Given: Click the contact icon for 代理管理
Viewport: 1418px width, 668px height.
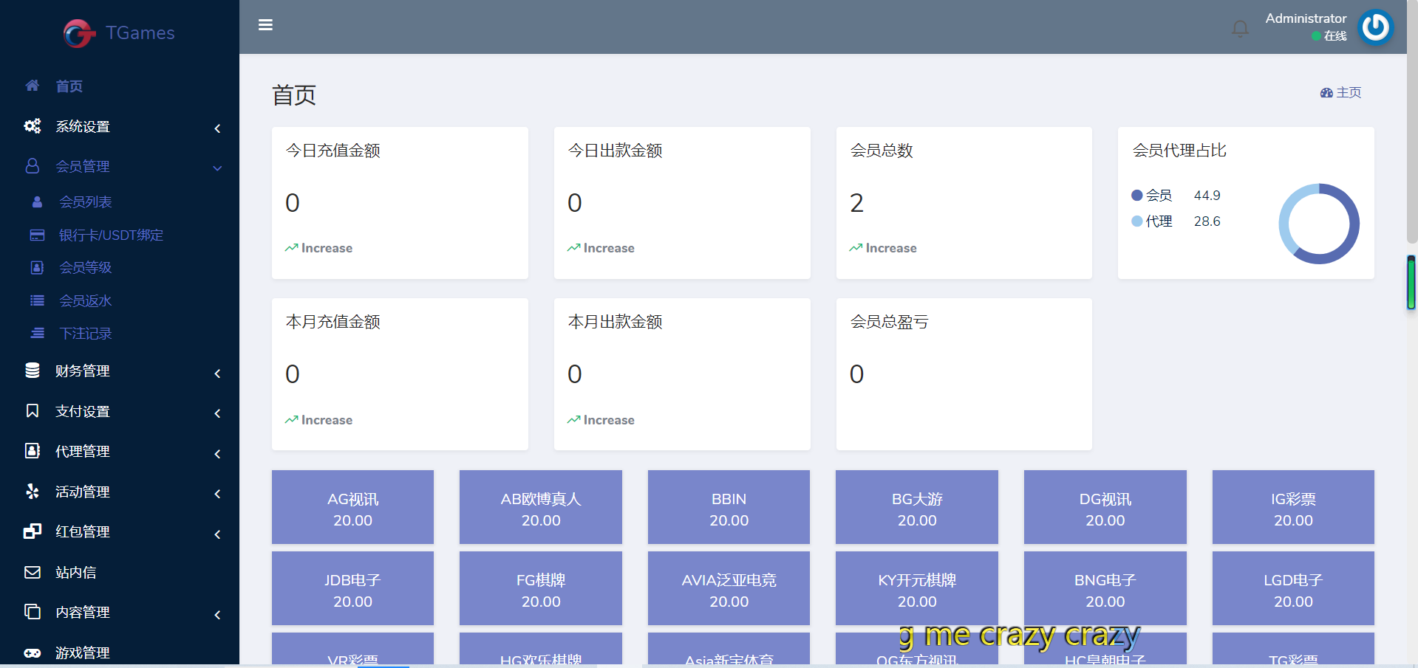Looking at the screenshot, I should (x=33, y=450).
